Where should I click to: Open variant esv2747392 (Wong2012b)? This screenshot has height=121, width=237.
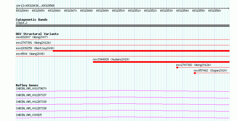(x=194, y=65)
